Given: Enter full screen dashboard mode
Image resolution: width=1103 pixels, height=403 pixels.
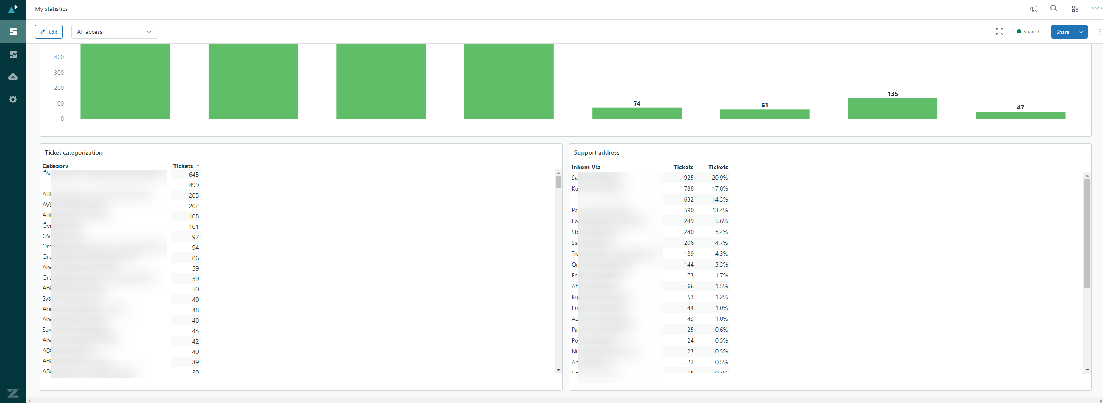Looking at the screenshot, I should pos(1000,32).
